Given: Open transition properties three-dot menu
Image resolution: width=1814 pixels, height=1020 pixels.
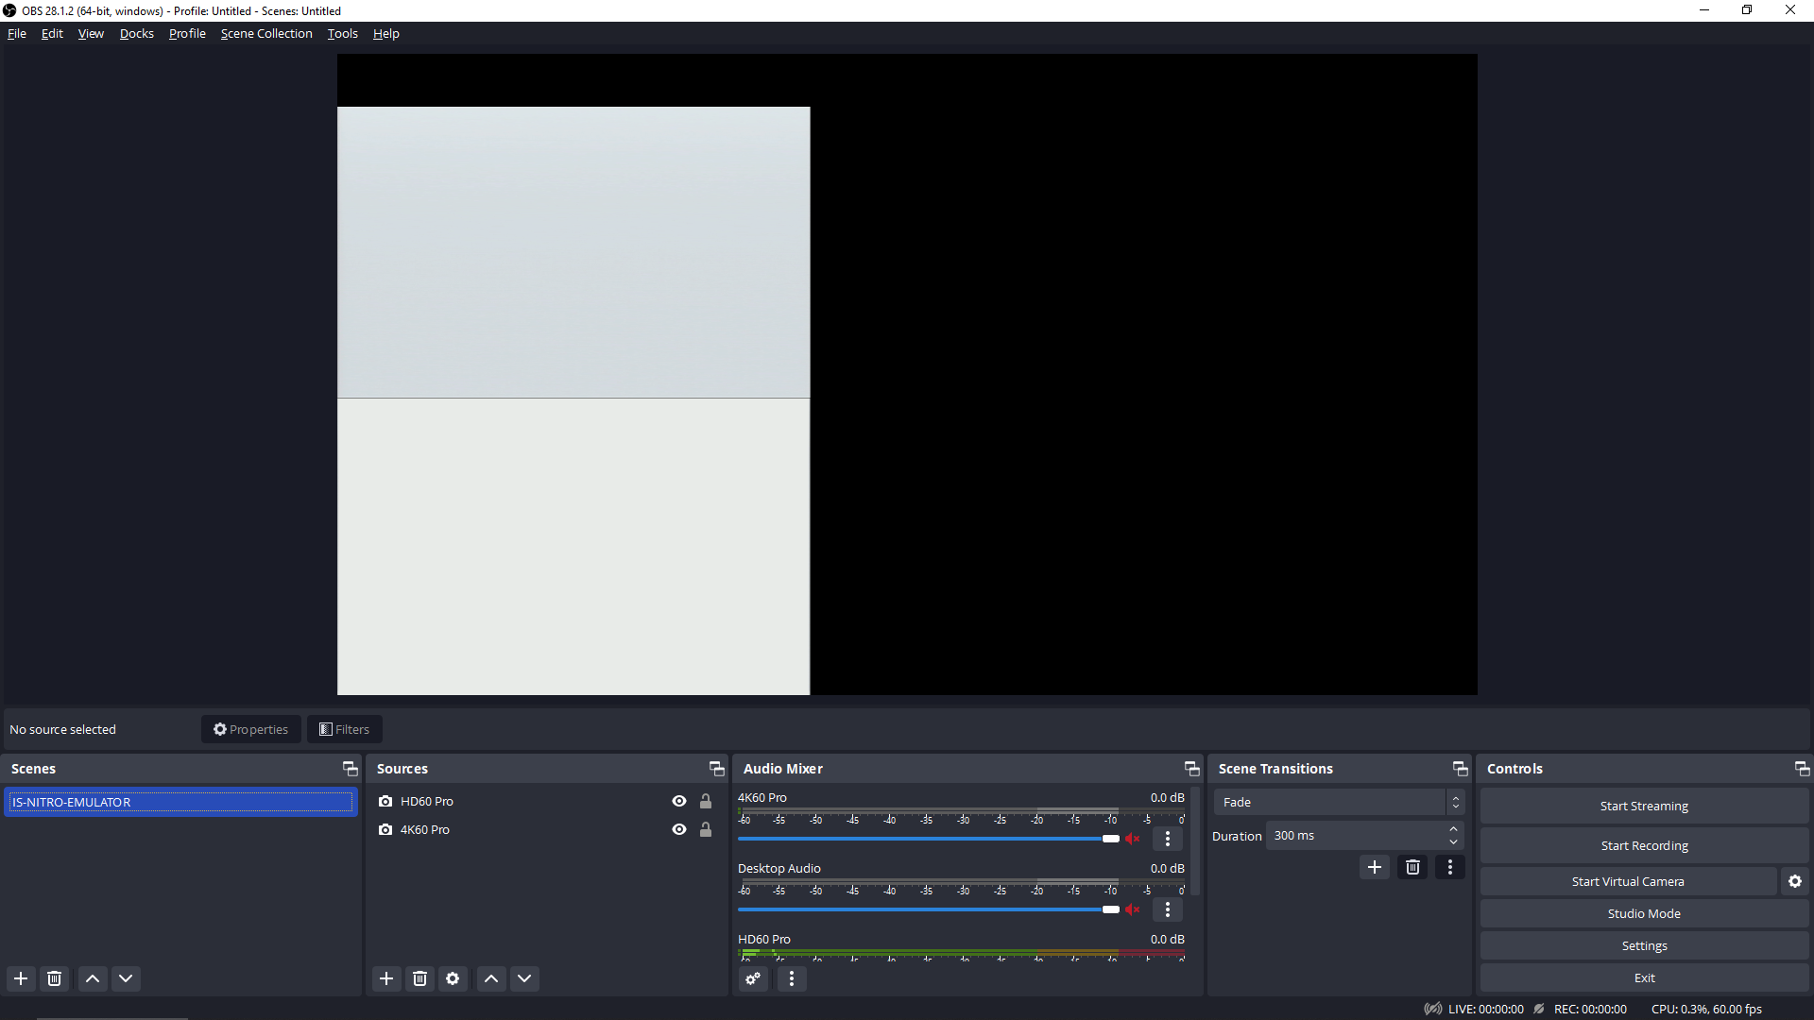Looking at the screenshot, I should tap(1450, 867).
